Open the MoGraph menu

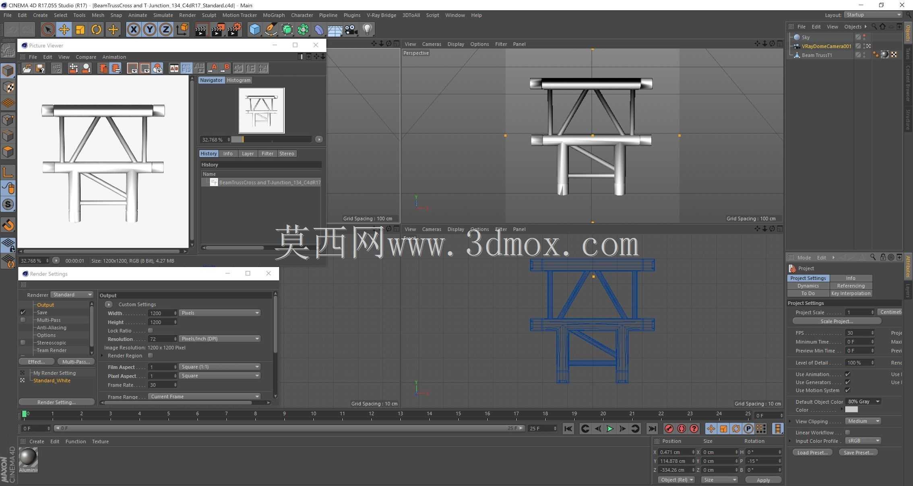click(x=274, y=15)
